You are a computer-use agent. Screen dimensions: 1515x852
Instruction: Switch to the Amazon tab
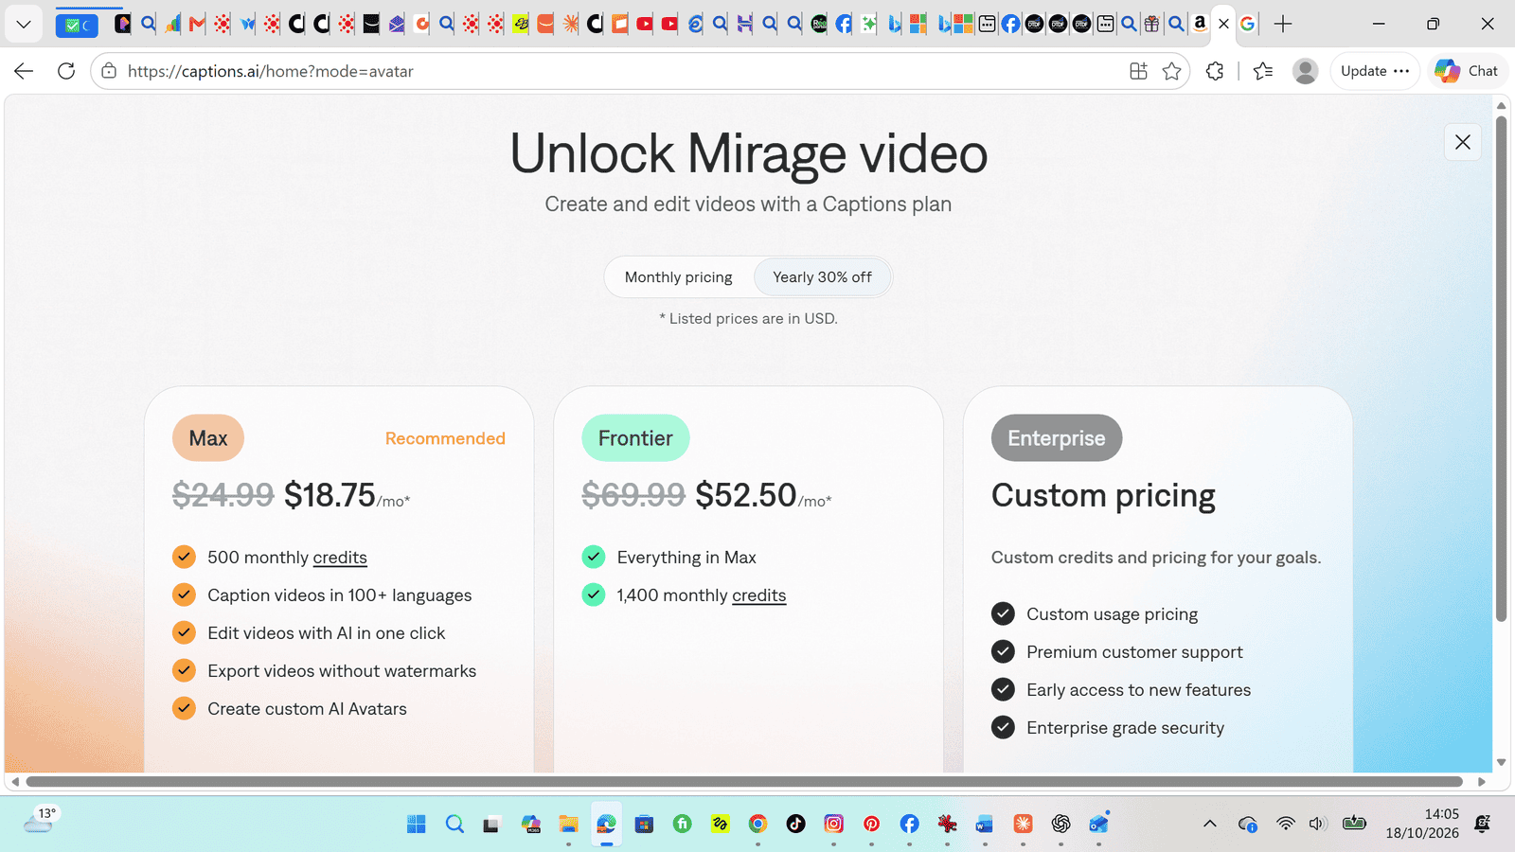pyautogui.click(x=1200, y=24)
